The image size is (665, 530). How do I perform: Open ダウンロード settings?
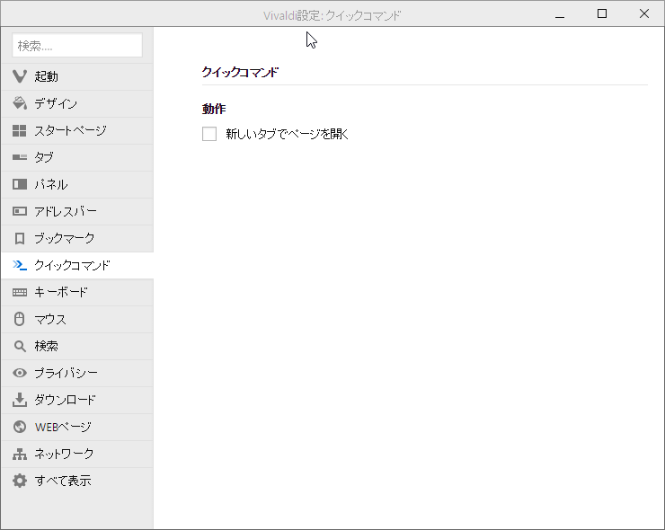pos(77,400)
